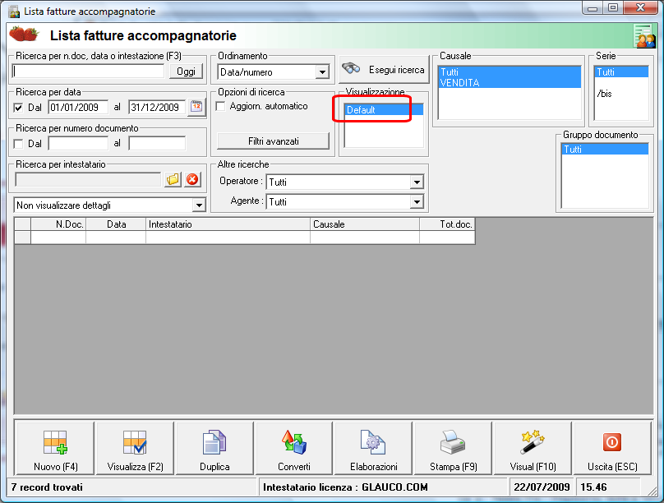The image size is (664, 503).
Task: Click the Intestatario licenza GLAUCO.COM status text
Action: (x=345, y=487)
